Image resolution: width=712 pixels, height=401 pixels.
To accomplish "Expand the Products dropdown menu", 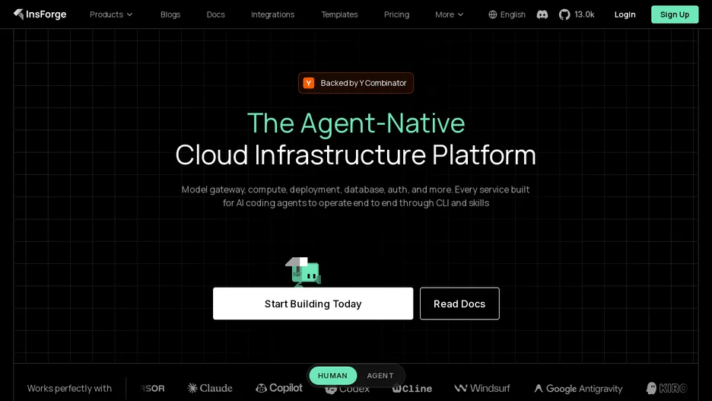I will click(111, 14).
